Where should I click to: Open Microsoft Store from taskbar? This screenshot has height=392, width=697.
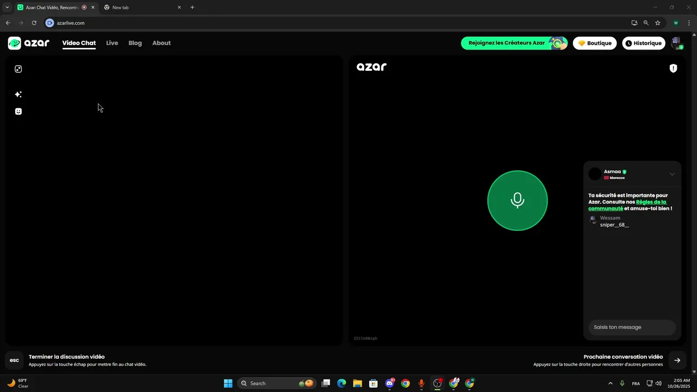(x=373, y=383)
